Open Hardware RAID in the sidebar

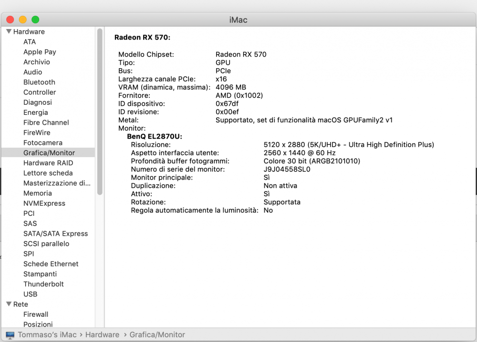pyautogui.click(x=48, y=163)
